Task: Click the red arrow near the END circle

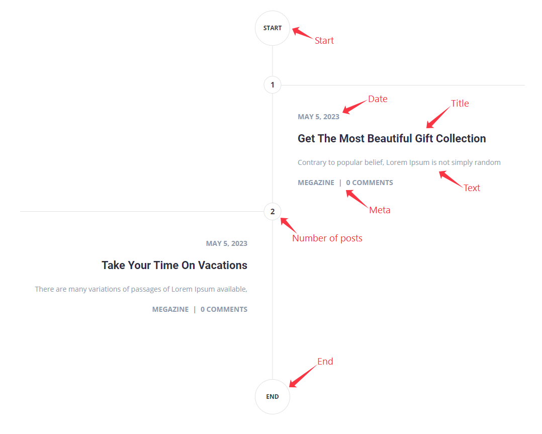Action: click(x=302, y=375)
